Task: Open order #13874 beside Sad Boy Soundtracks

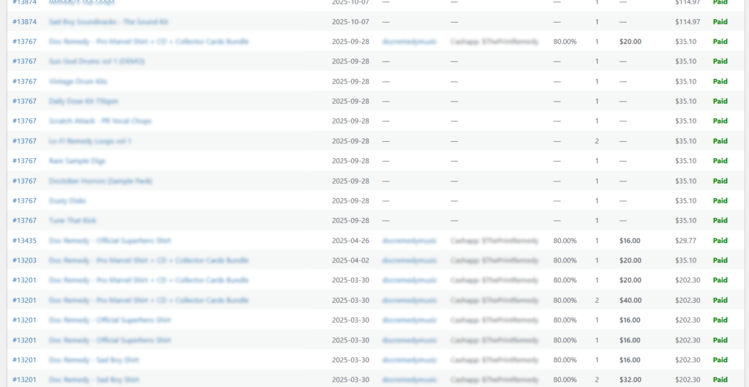Action: [24, 22]
